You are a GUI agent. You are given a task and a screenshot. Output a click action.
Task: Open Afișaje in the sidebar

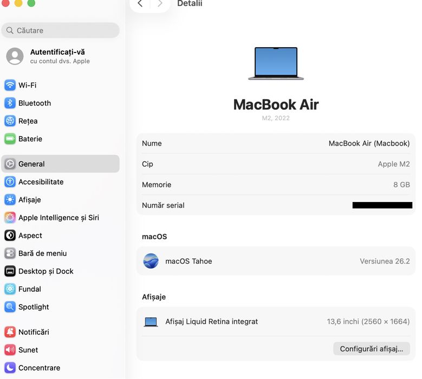point(60,200)
